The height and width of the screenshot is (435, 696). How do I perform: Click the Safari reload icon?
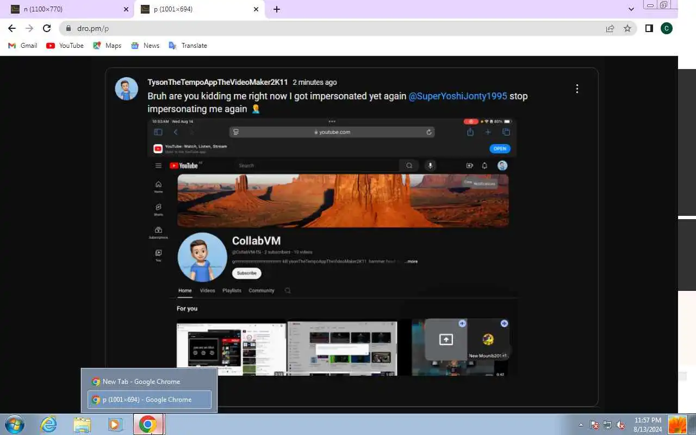pos(429,132)
